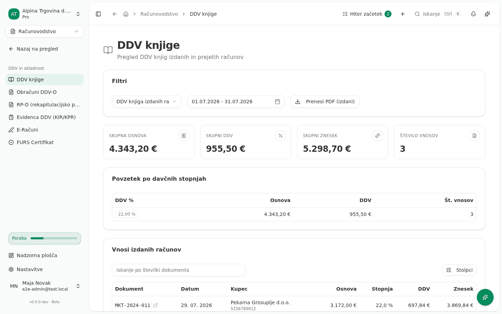The image size is (502, 314).
Task: Click the Število vnosov document icon
Action: [474, 136]
